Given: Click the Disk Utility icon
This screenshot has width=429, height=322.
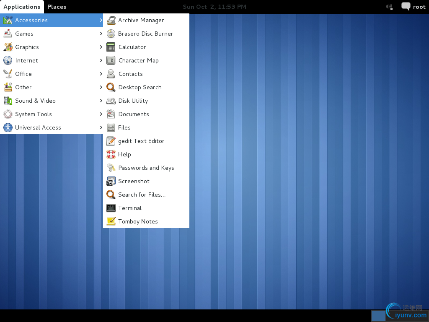Looking at the screenshot, I should pyautogui.click(x=111, y=101).
